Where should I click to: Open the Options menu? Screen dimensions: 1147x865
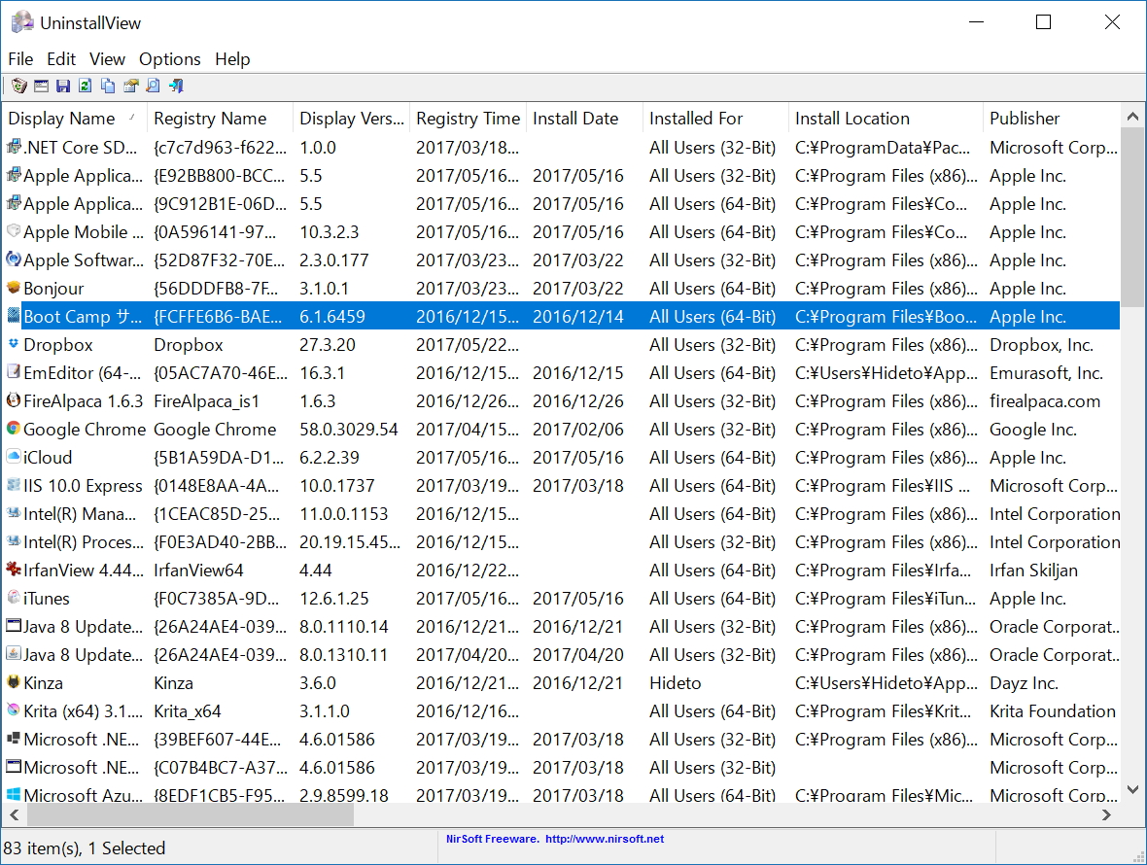(169, 59)
